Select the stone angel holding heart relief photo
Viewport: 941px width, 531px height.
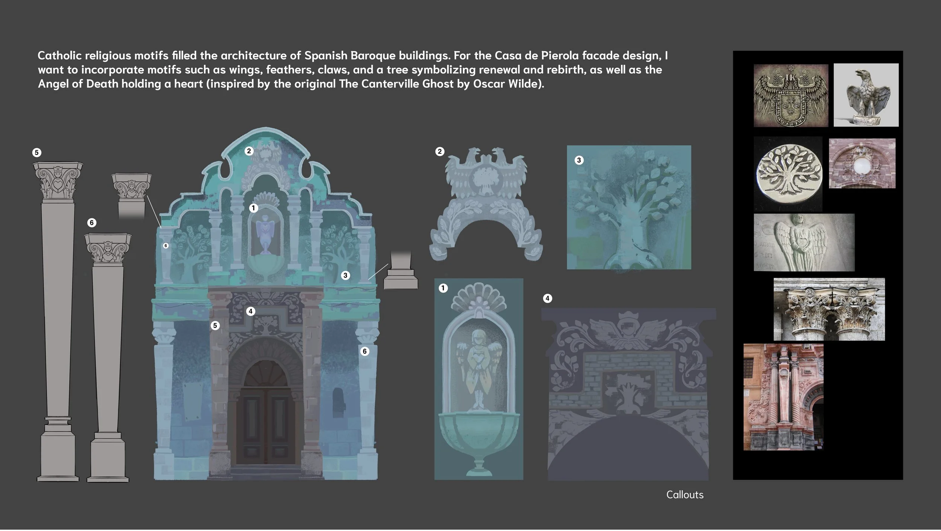click(x=804, y=243)
